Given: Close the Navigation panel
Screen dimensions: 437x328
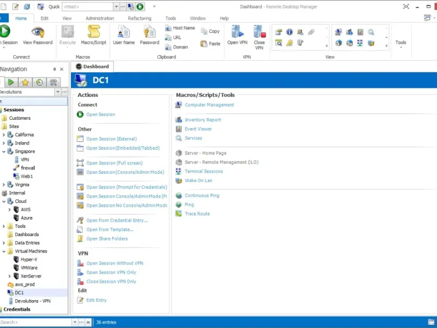Looking at the screenshot, I should pyautogui.click(x=62, y=69).
